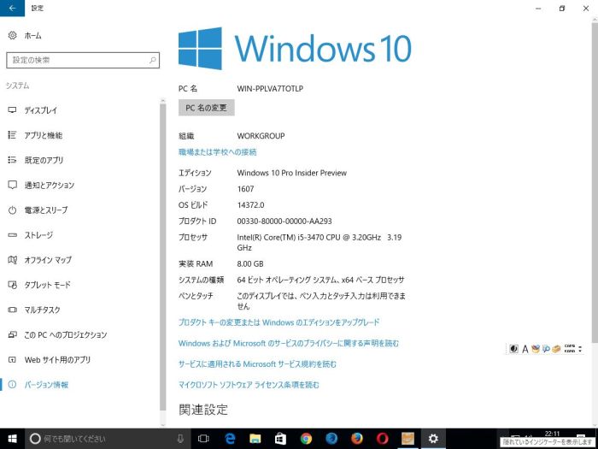598x449 pixels.
Task: Select ストレージ in the sidebar
Action: [38, 235]
